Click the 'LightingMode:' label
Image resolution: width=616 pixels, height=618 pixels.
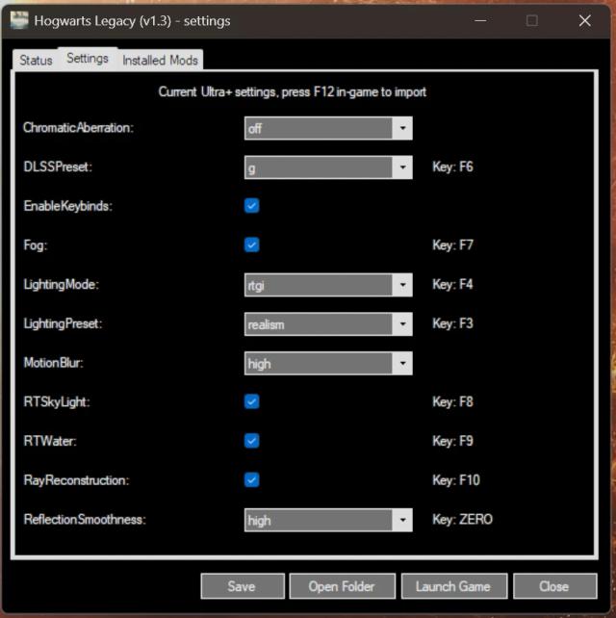(x=61, y=285)
